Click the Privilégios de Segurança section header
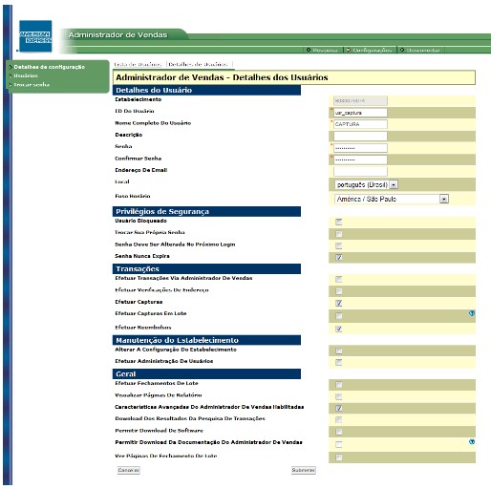 click(206, 211)
